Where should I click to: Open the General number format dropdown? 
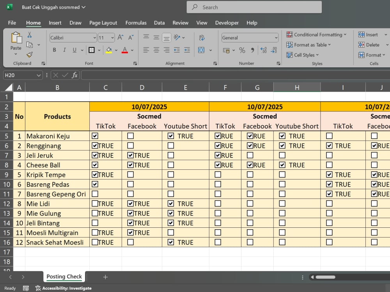point(276,38)
